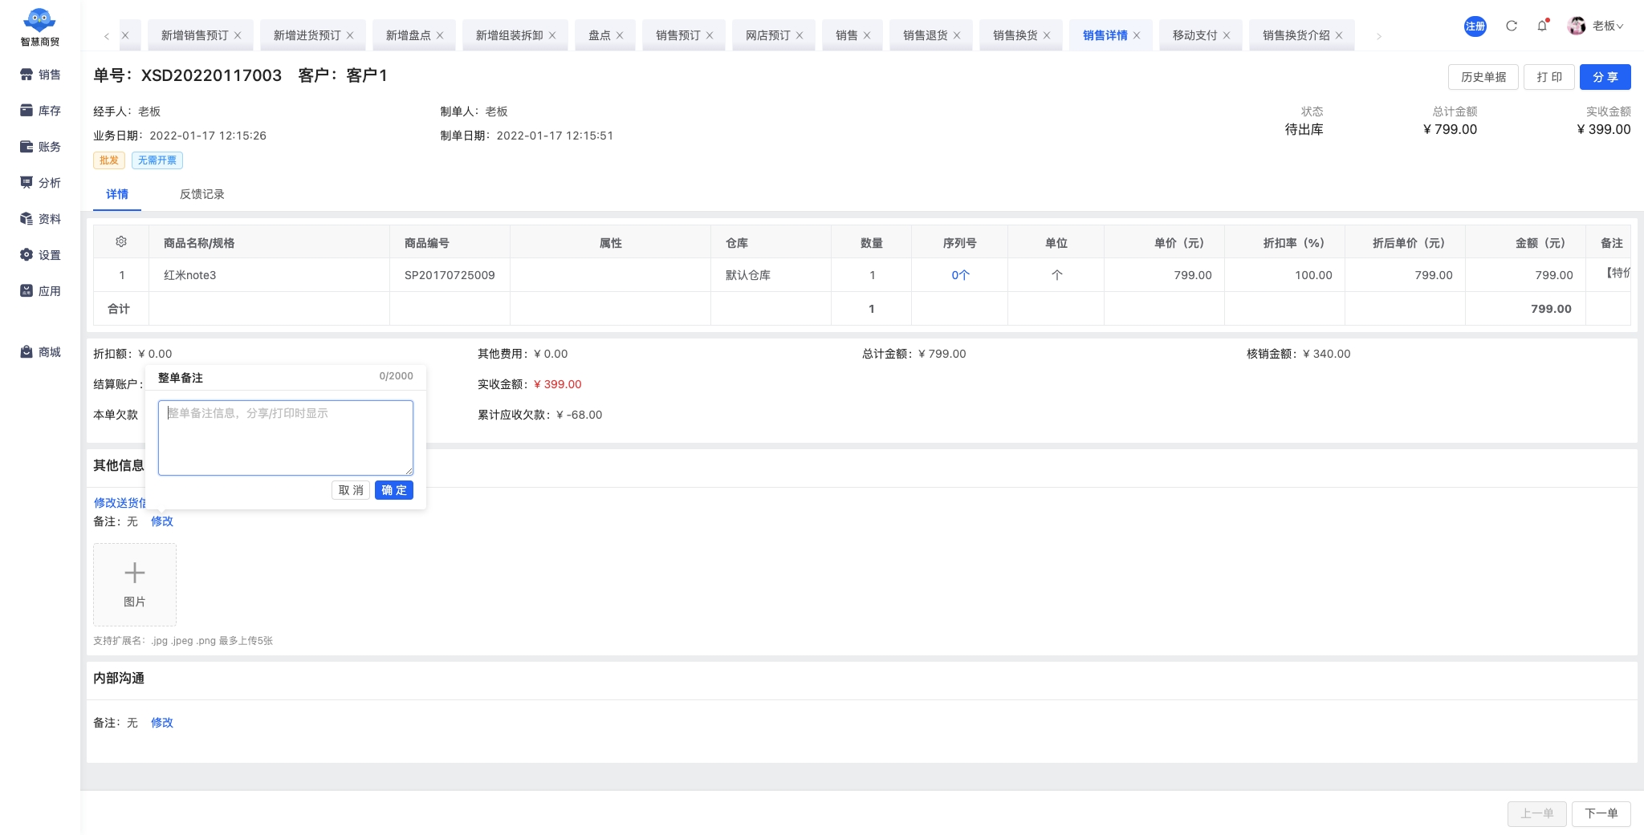Switch to the 销售换货 tab
The height and width of the screenshot is (835, 1644).
tap(1015, 35)
